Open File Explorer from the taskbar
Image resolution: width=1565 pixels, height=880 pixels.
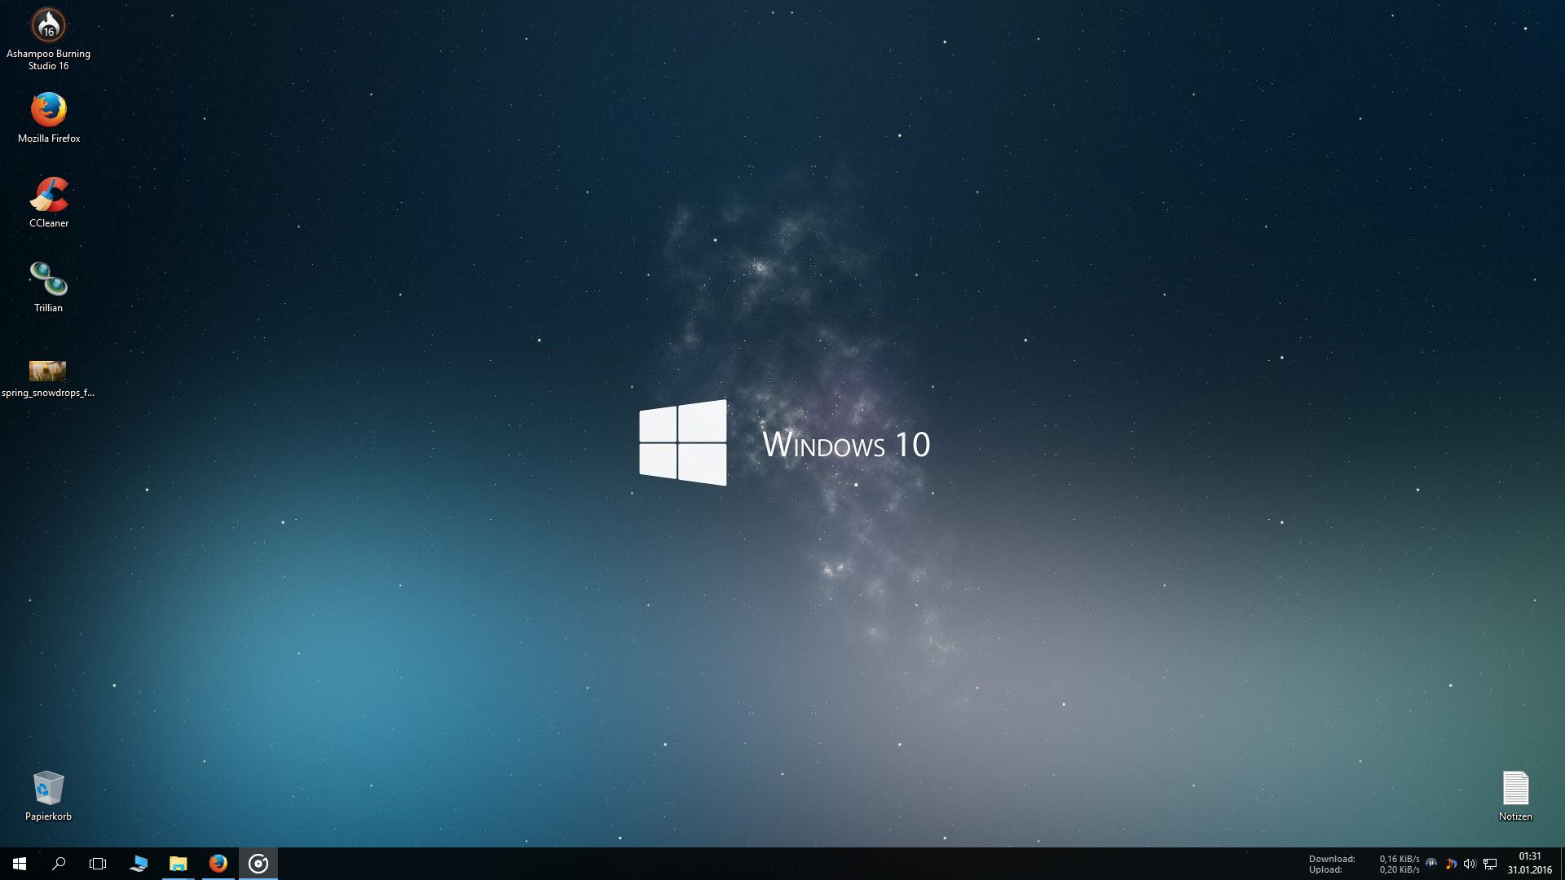pos(178,864)
